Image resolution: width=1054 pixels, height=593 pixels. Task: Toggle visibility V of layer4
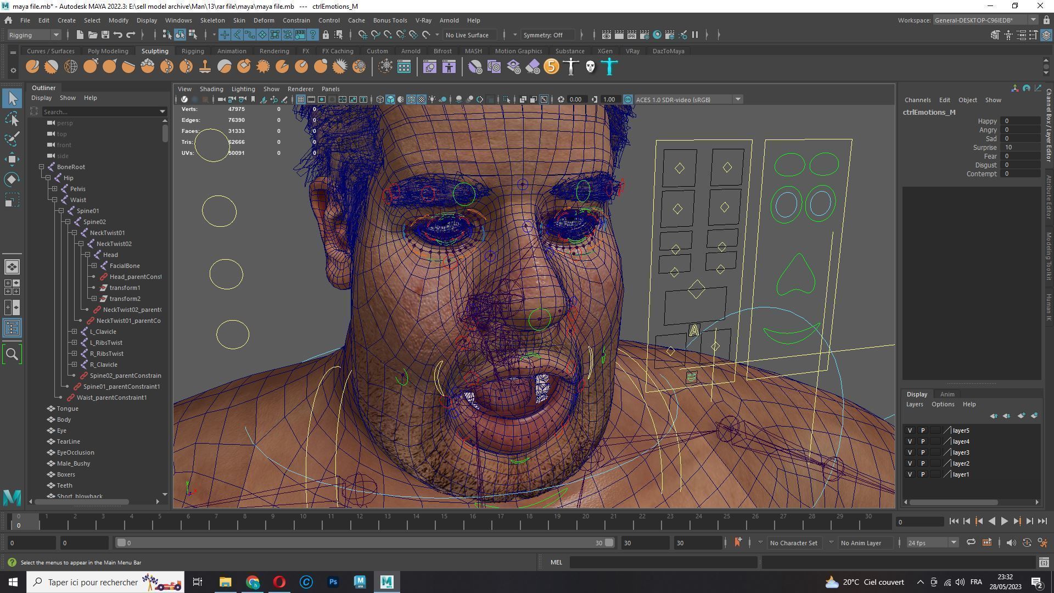(910, 441)
